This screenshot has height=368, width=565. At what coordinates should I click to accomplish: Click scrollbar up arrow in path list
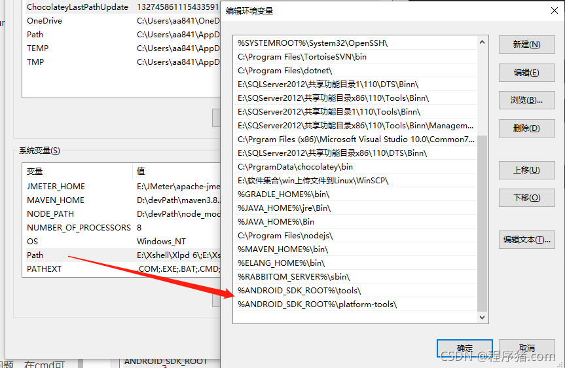click(482, 42)
